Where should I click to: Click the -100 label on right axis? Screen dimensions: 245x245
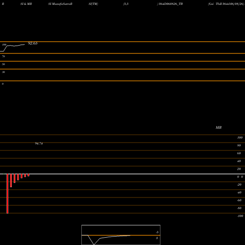[x=240, y=216]
